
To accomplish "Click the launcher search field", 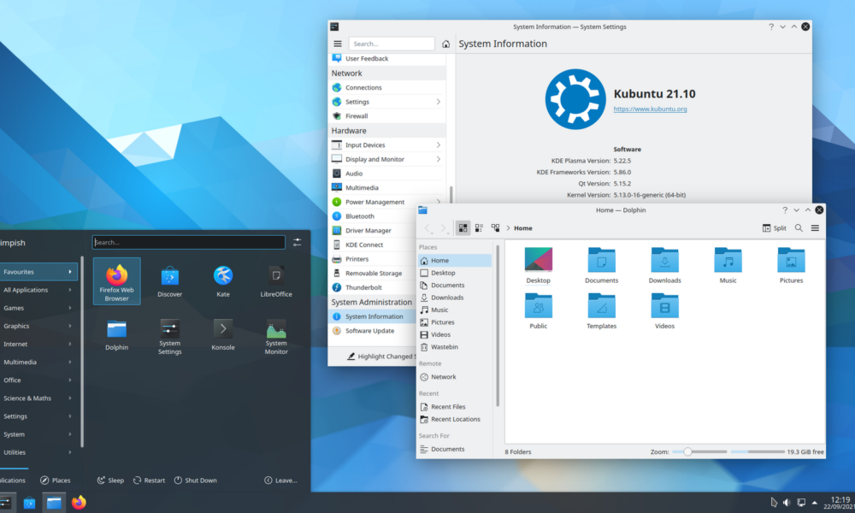I will (x=189, y=242).
